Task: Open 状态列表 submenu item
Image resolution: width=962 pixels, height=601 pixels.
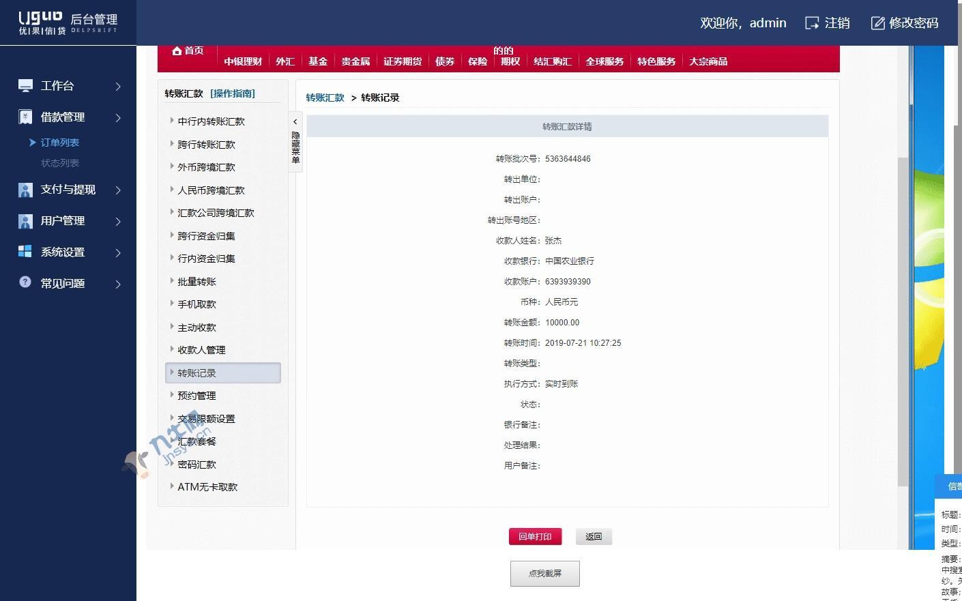Action: click(60, 163)
